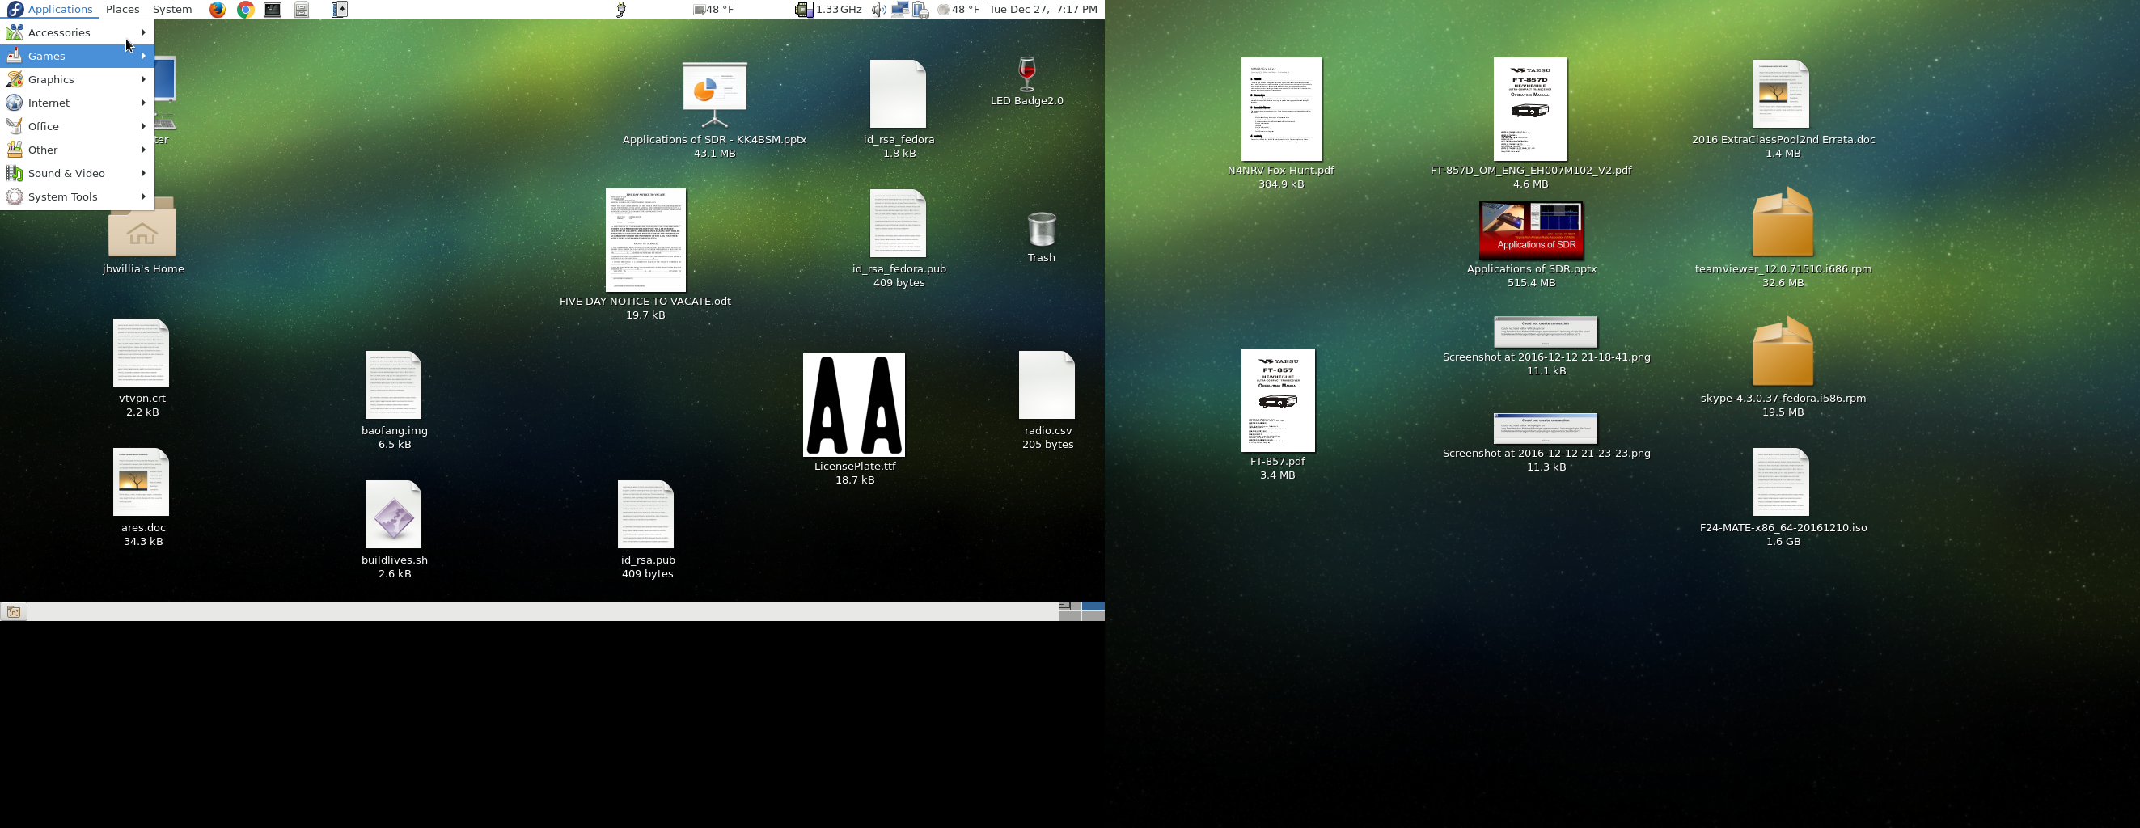
Task: Expand the Accessories submenu
Action: [x=78, y=32]
